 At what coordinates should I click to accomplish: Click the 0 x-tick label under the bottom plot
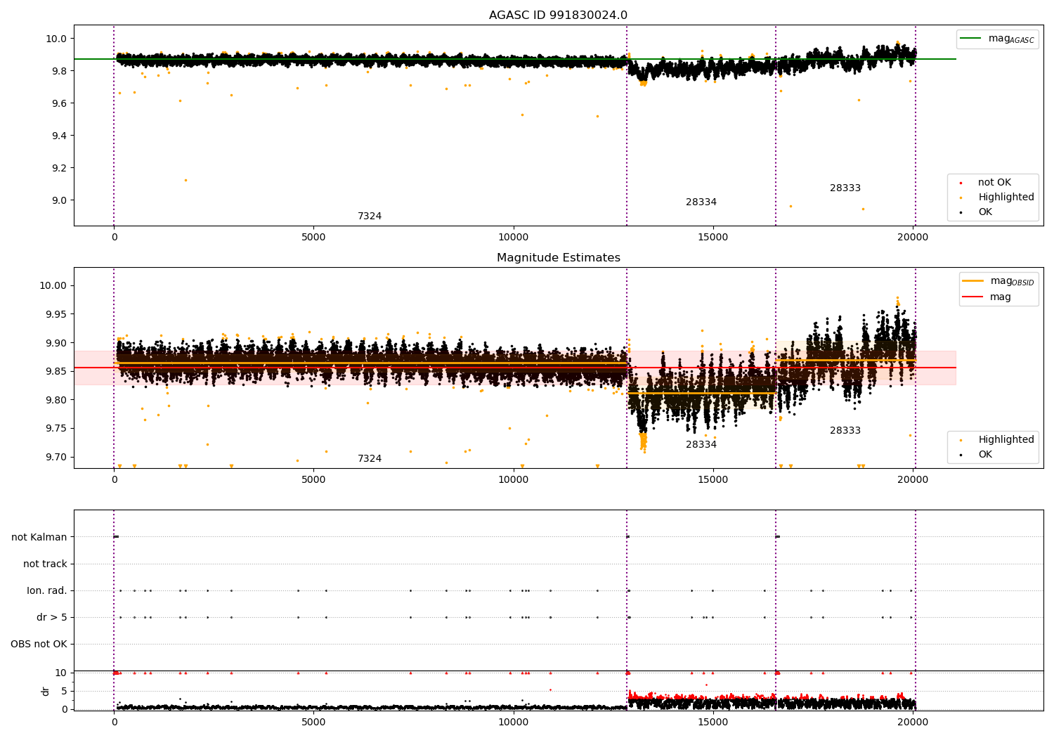(114, 723)
